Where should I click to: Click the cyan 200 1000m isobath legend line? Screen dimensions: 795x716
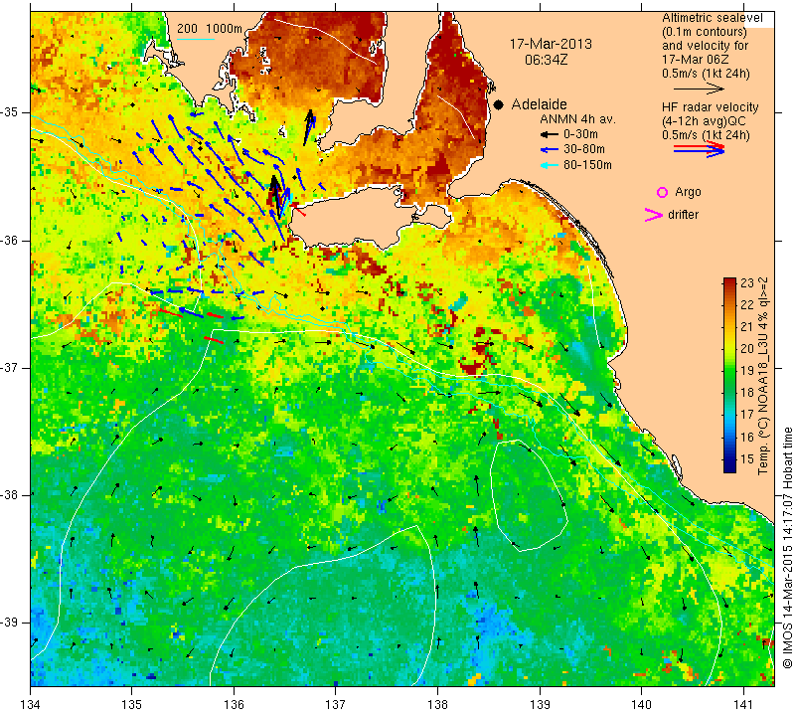click(x=195, y=39)
